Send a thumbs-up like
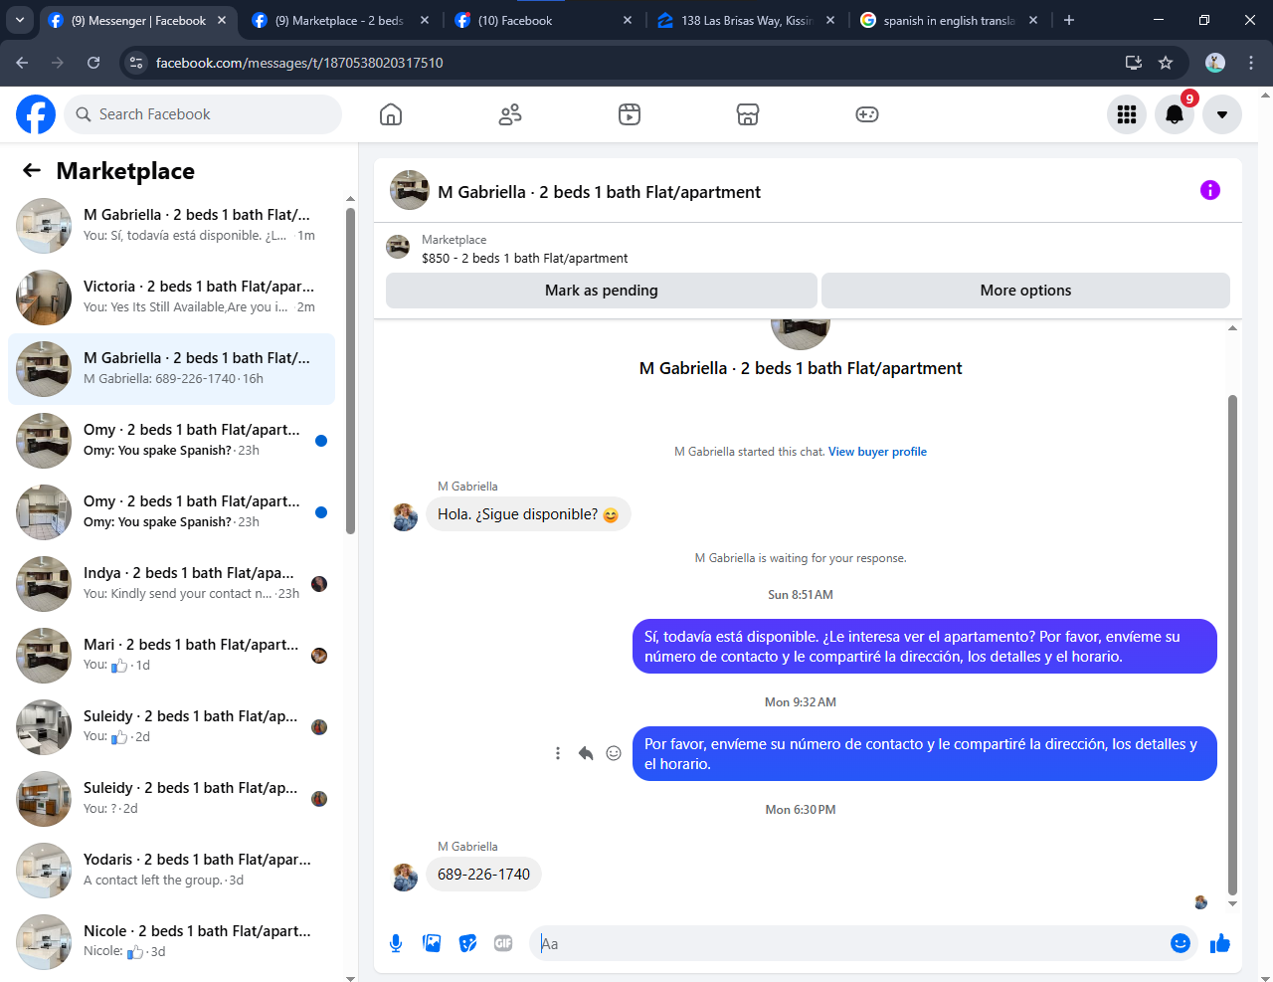1273x982 pixels. (1220, 943)
